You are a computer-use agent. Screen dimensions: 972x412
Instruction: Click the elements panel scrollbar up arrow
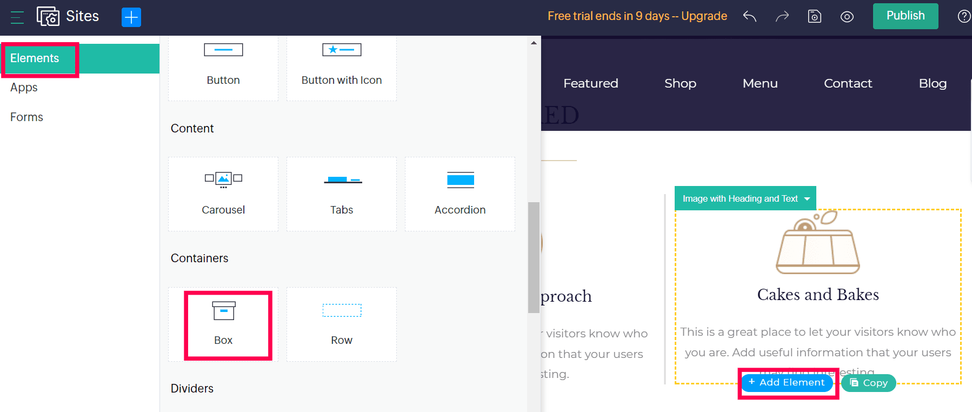tap(534, 43)
